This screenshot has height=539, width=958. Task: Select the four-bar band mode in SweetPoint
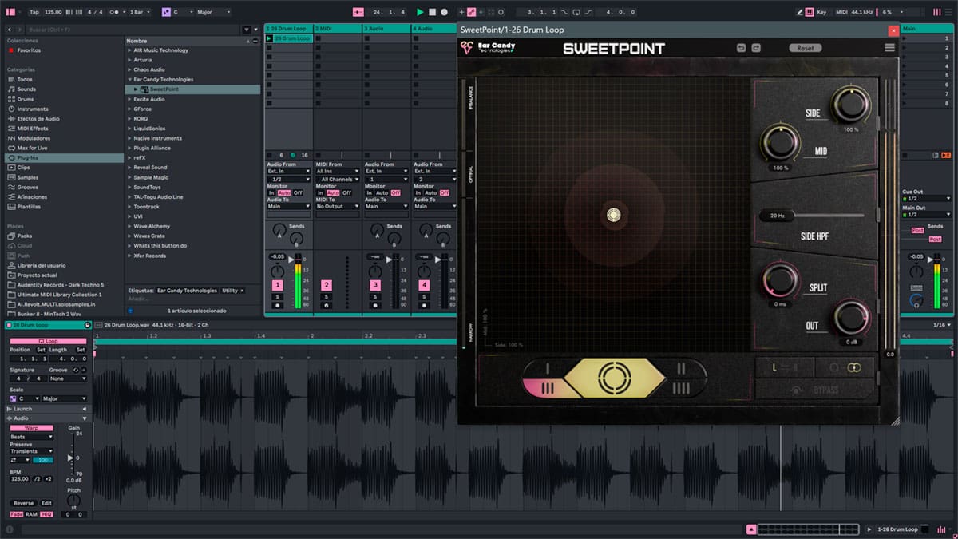click(x=682, y=388)
